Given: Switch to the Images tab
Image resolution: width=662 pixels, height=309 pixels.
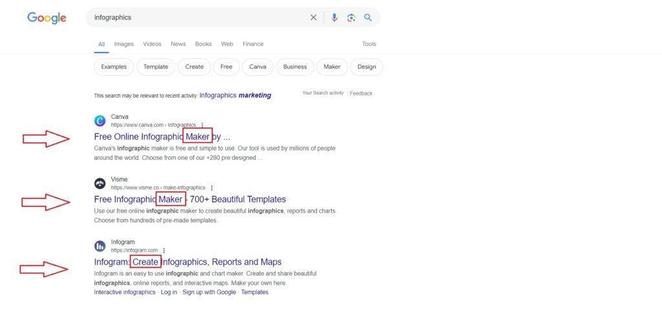Looking at the screenshot, I should click(x=123, y=44).
